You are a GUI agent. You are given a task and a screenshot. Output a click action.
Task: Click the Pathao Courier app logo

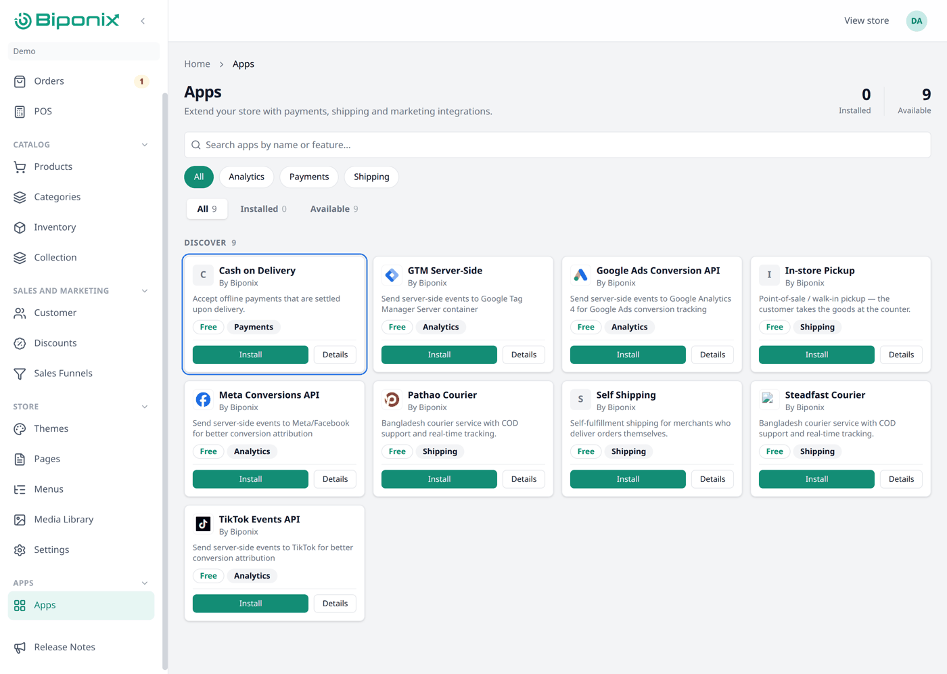[392, 399]
